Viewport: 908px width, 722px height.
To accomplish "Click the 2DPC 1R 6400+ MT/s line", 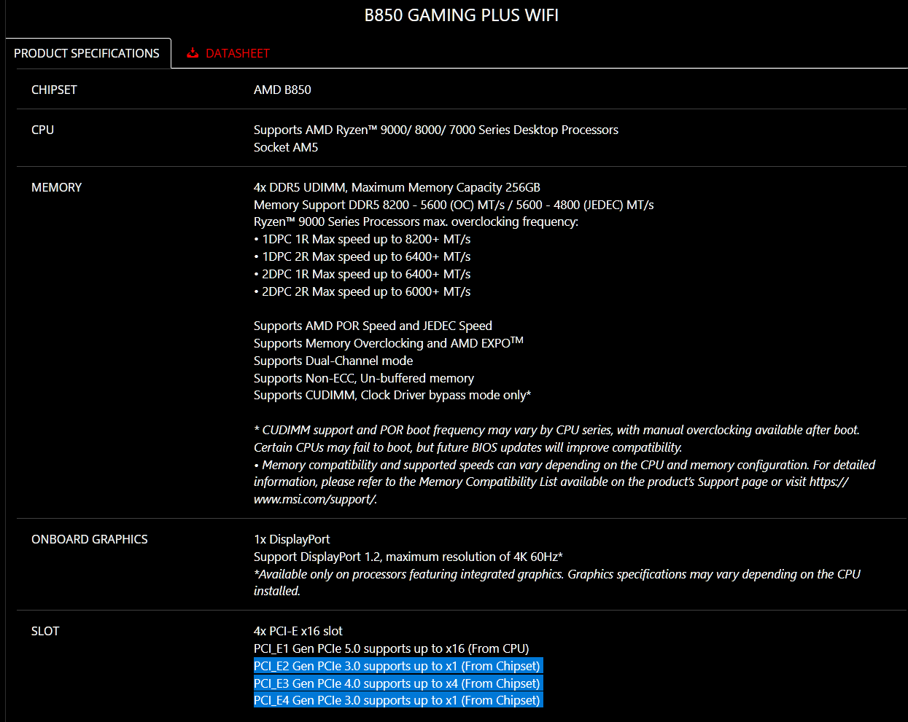I will click(362, 274).
